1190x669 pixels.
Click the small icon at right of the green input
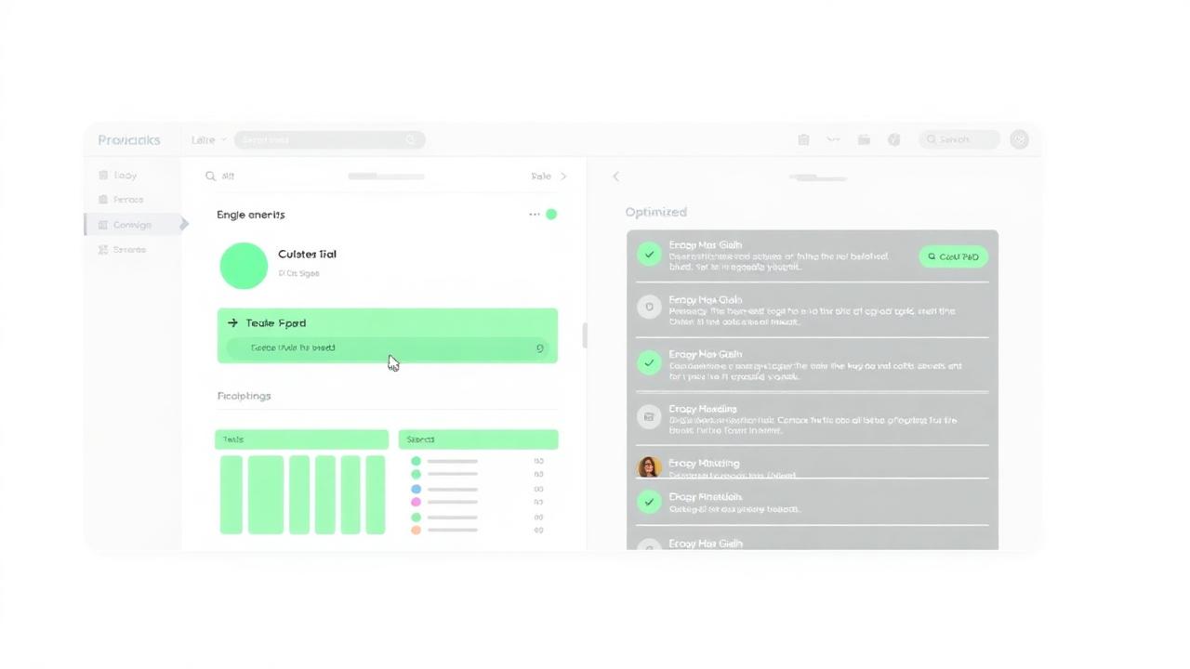pos(539,348)
